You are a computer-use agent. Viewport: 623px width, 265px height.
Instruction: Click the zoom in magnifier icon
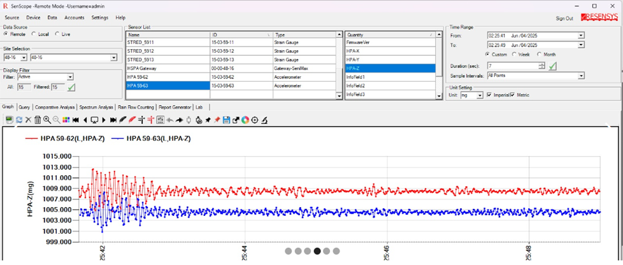(x=47, y=120)
